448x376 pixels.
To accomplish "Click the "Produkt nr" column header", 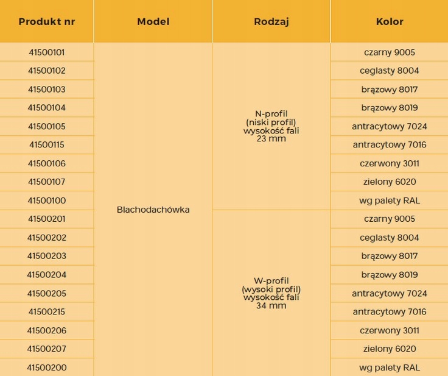I will [46, 22].
